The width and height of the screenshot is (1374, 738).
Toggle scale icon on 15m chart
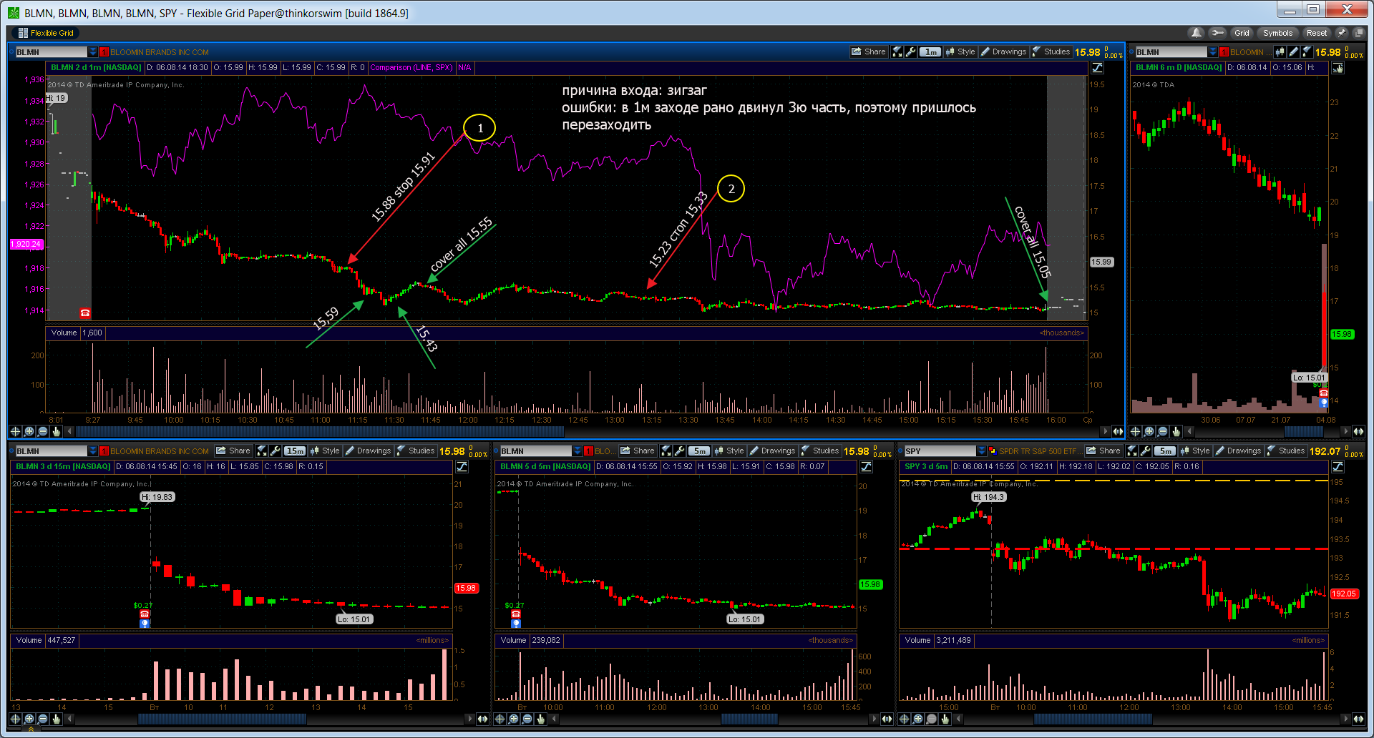pos(462,466)
